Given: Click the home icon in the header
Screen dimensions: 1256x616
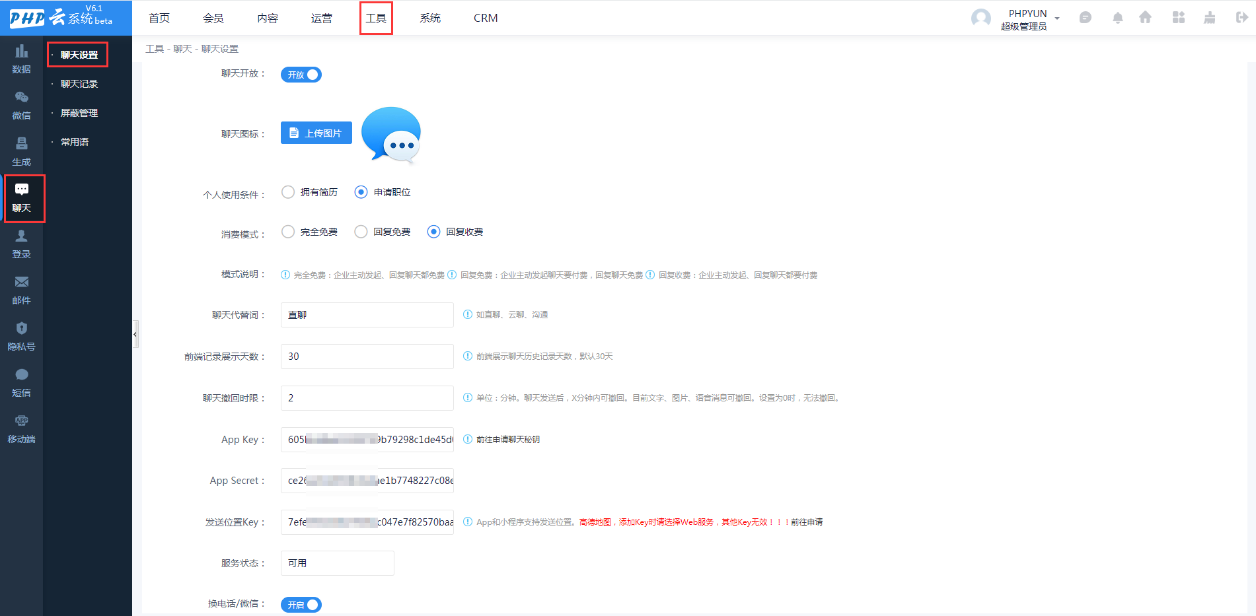Looking at the screenshot, I should 1145,18.
